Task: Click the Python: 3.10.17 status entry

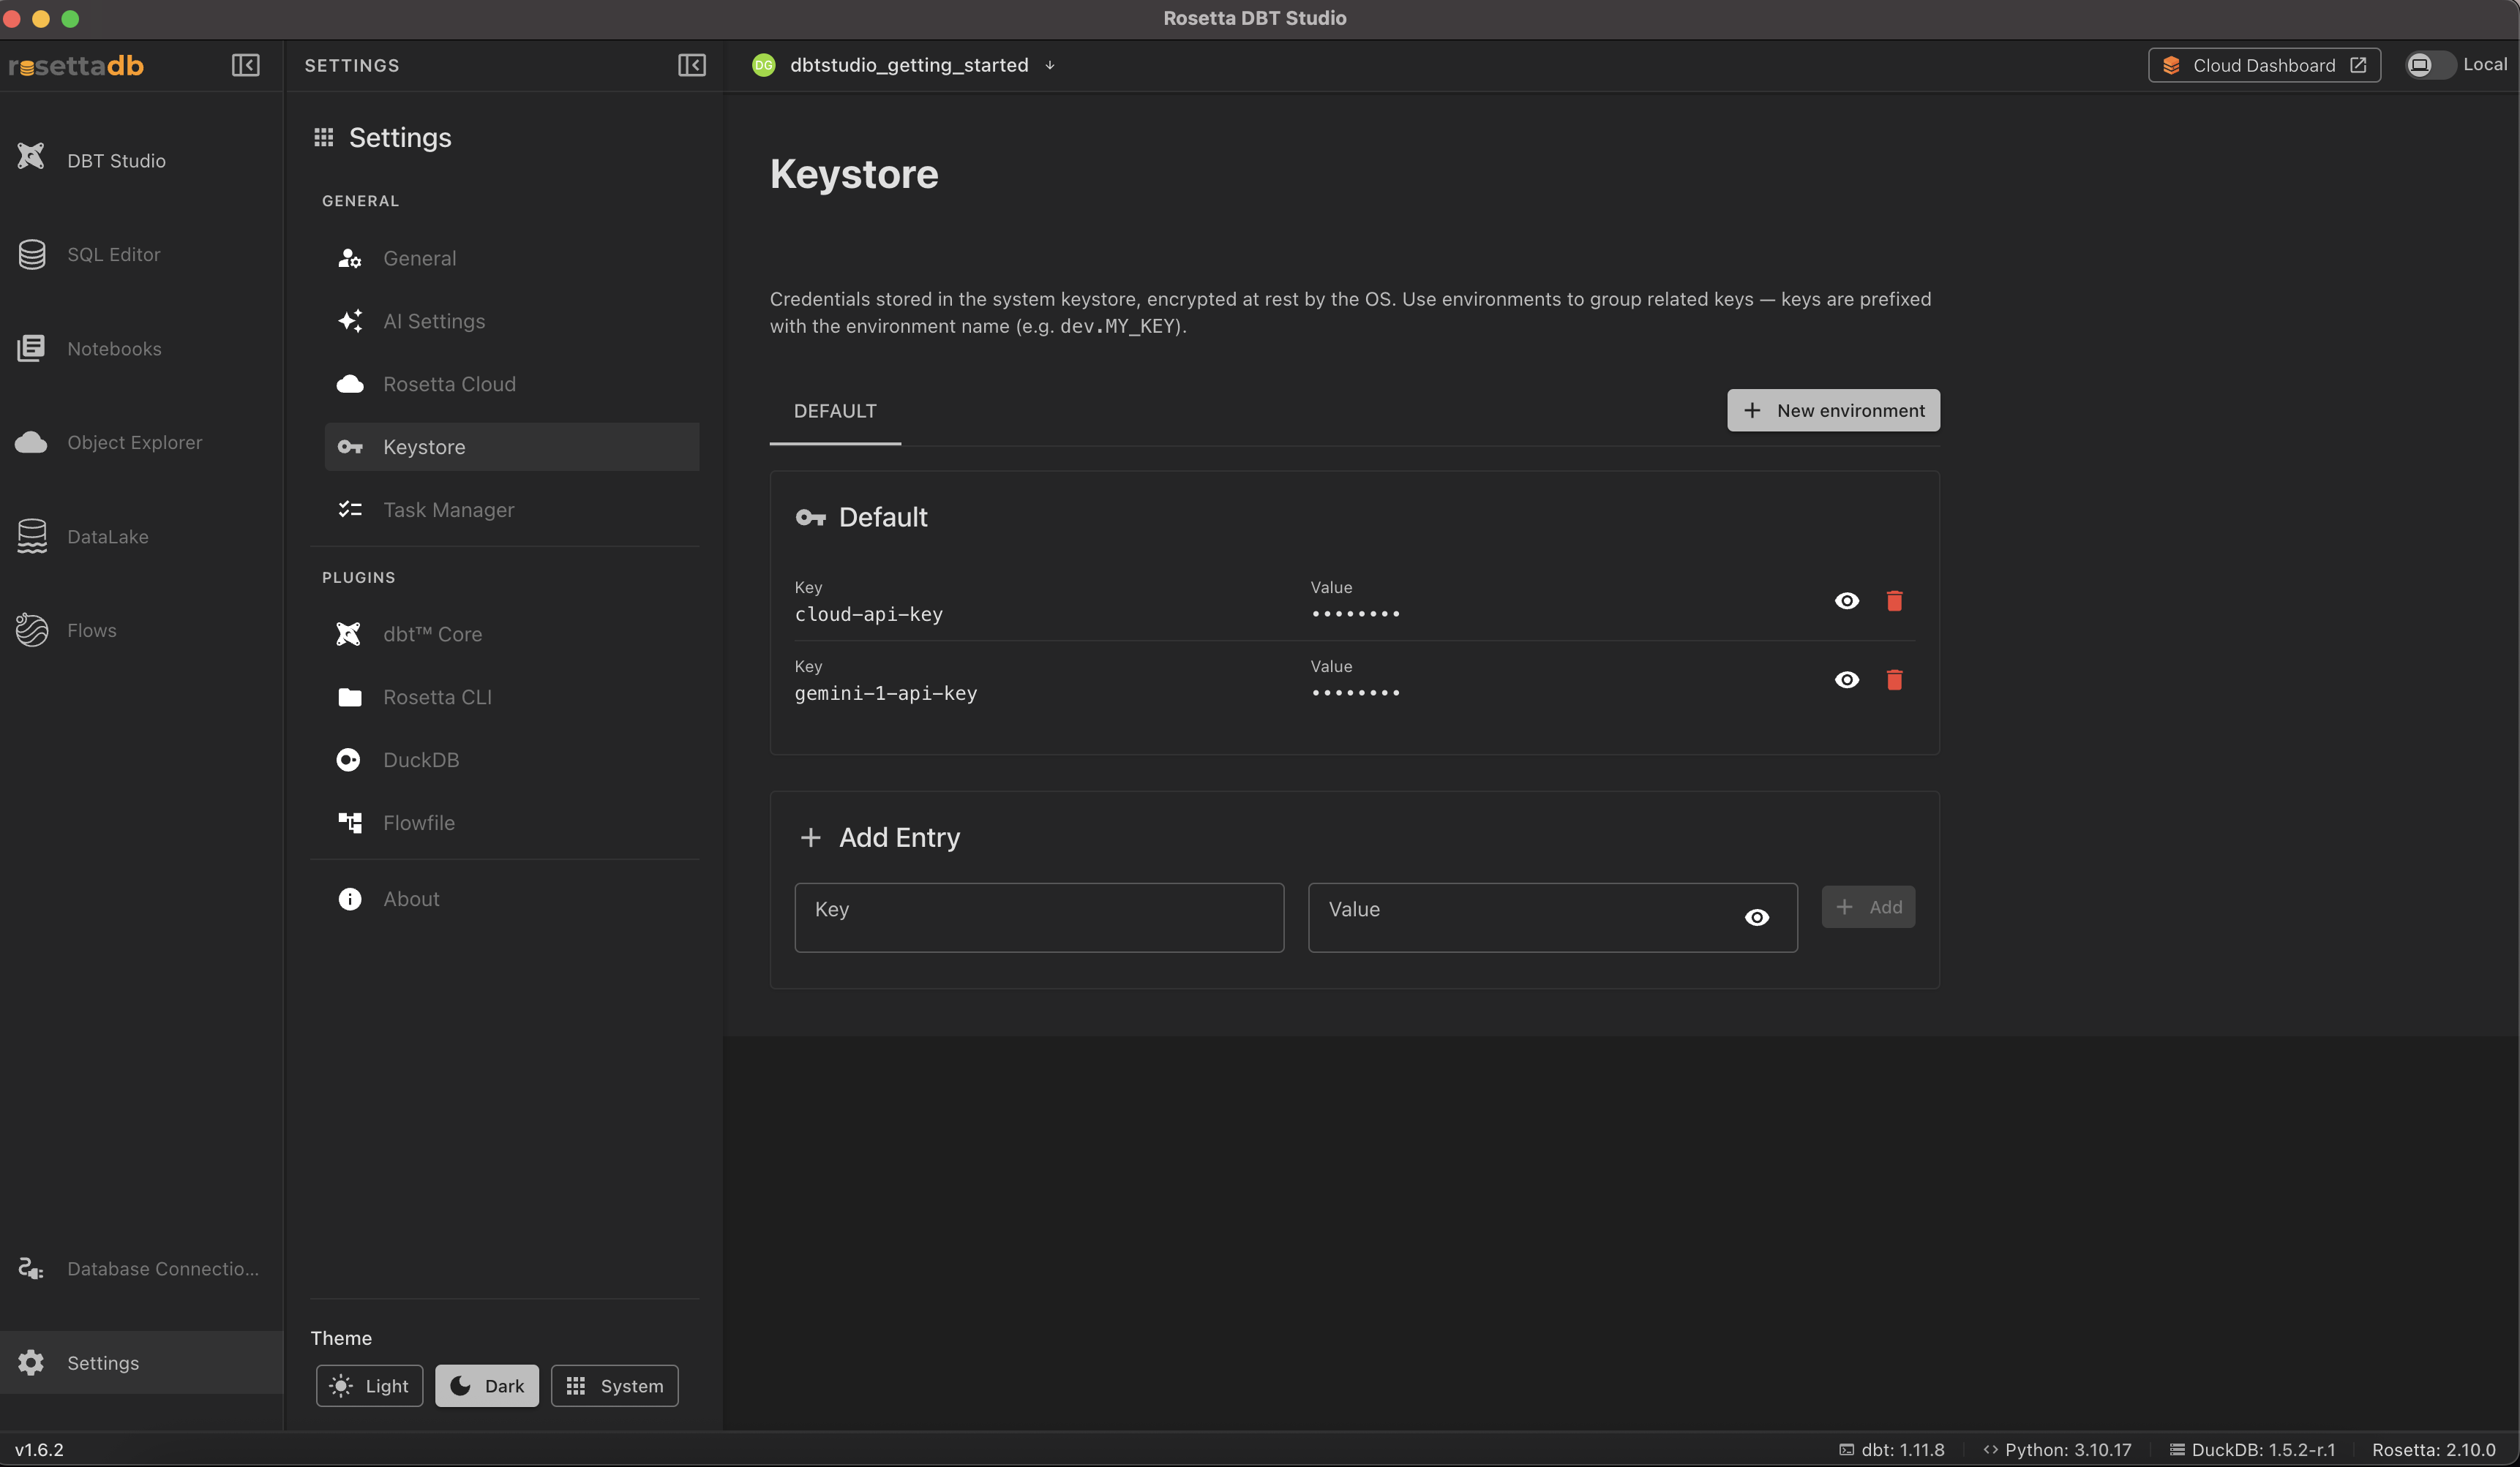Action: pyautogui.click(x=2057, y=1449)
